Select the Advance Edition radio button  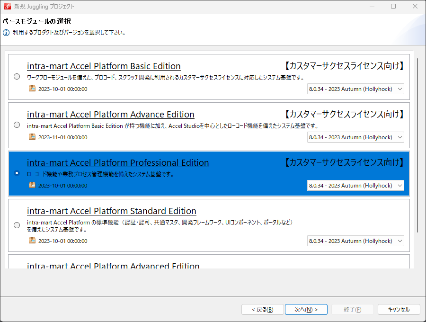pos(17,125)
